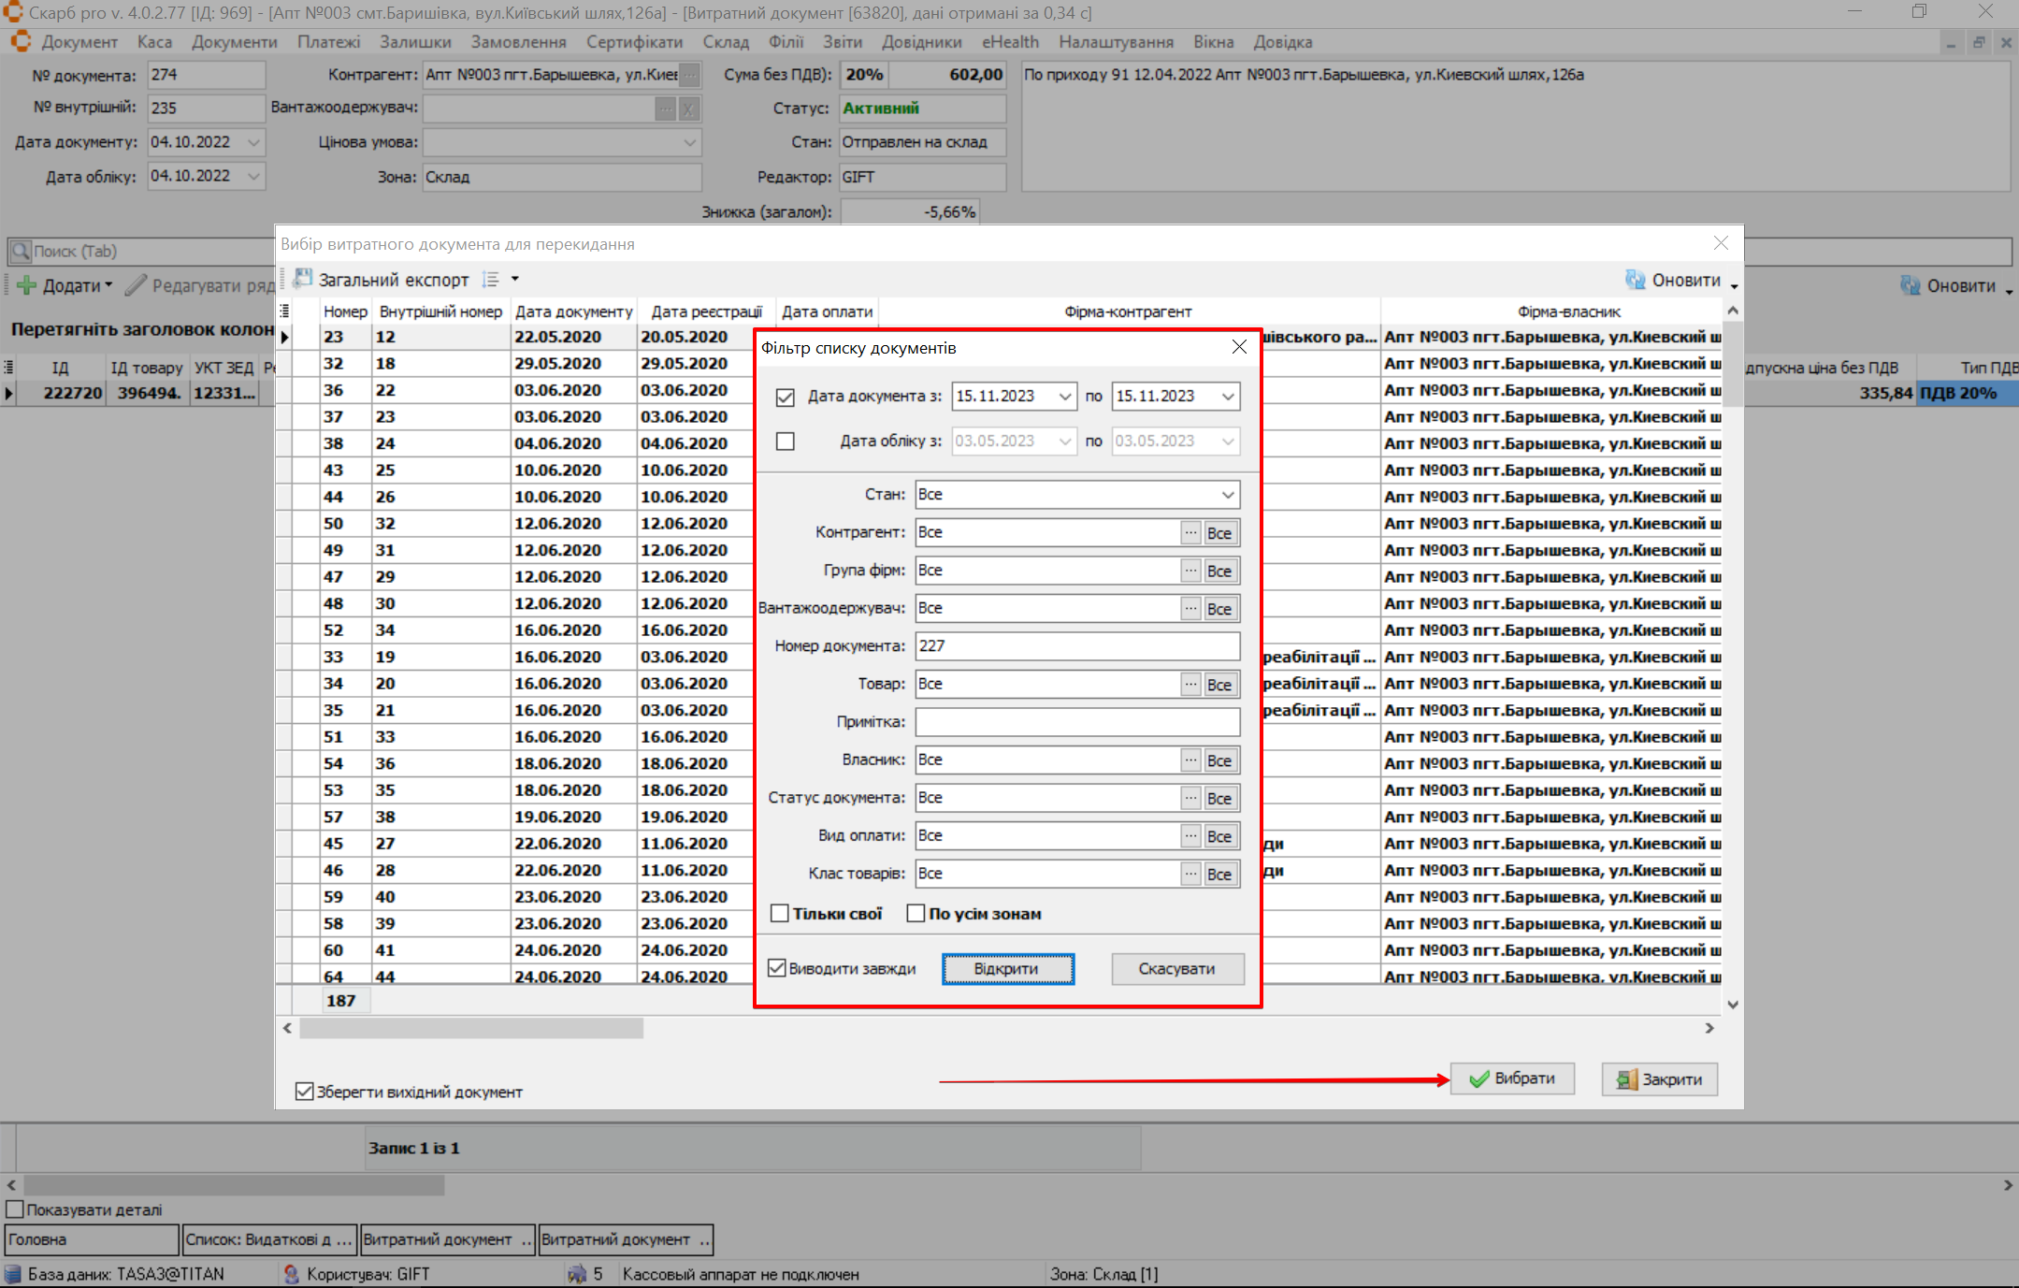Open the Дата документа start date dropdown
This screenshot has height=1288, width=2019.
1064,397
